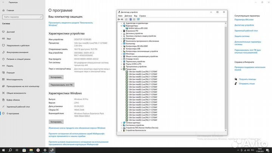Click the Параметры BitLocker link
Screen dimensions: 272x153
coord(244,20)
